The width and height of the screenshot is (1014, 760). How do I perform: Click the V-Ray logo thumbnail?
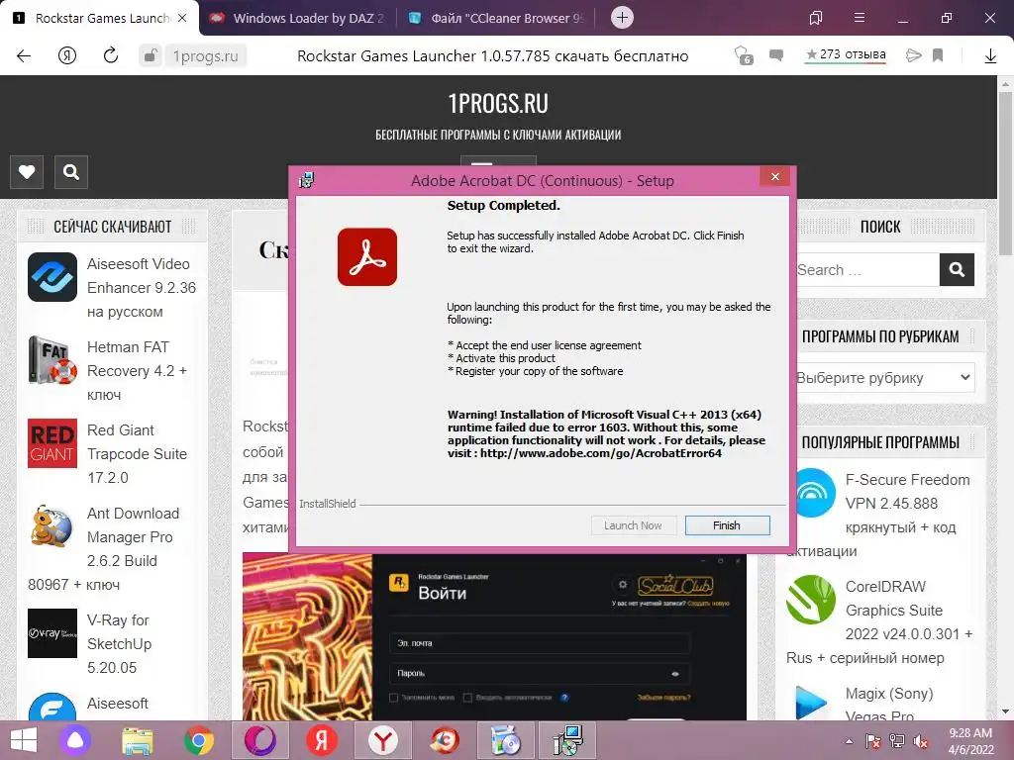(52, 633)
